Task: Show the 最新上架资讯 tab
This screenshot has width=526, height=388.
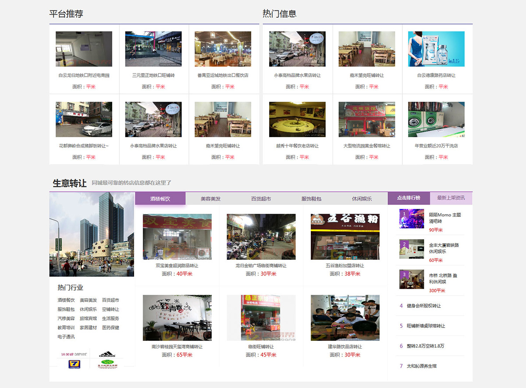Action: [x=451, y=198]
